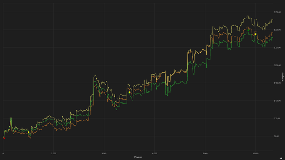Click the "Выигрыш" vertical axis title
Screen dimensions: 285x160
point(283,77)
